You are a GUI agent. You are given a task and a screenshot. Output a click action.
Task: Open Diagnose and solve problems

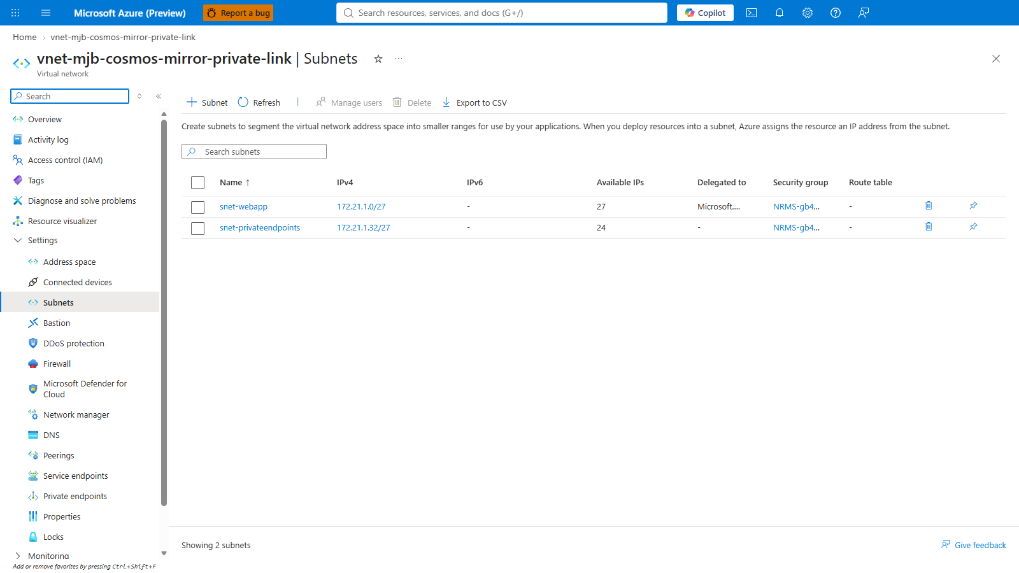(80, 201)
